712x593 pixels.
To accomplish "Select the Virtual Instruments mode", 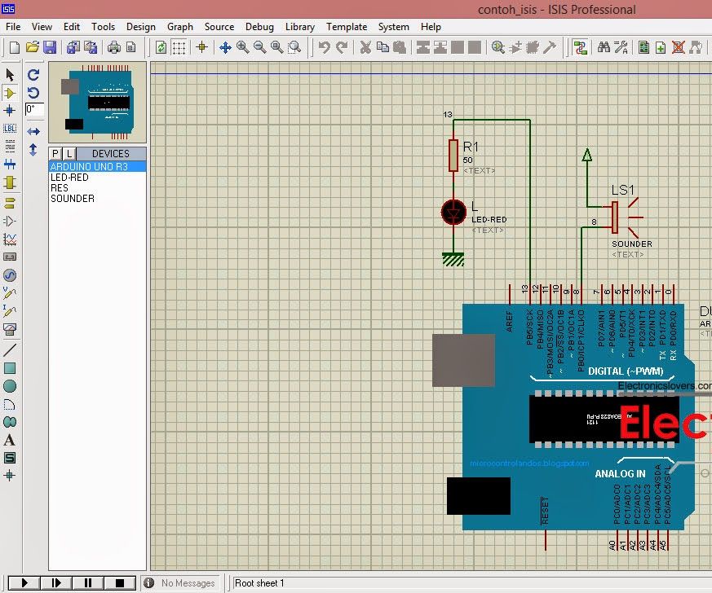I will [11, 331].
